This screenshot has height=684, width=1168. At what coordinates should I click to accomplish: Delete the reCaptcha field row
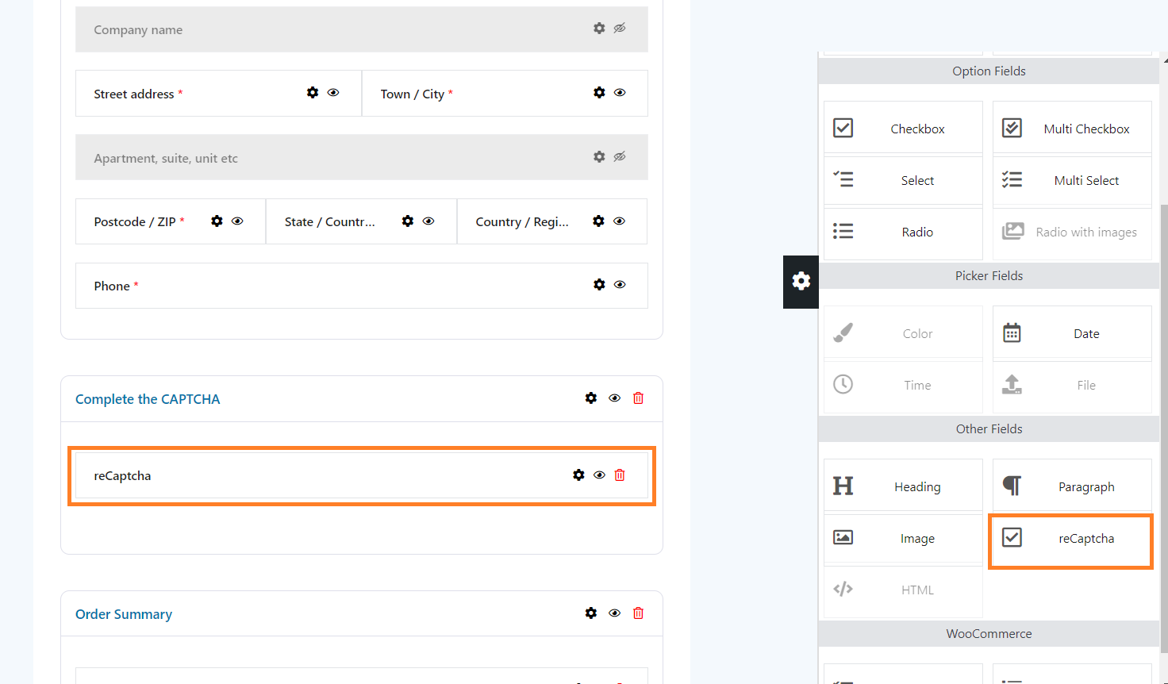620,475
